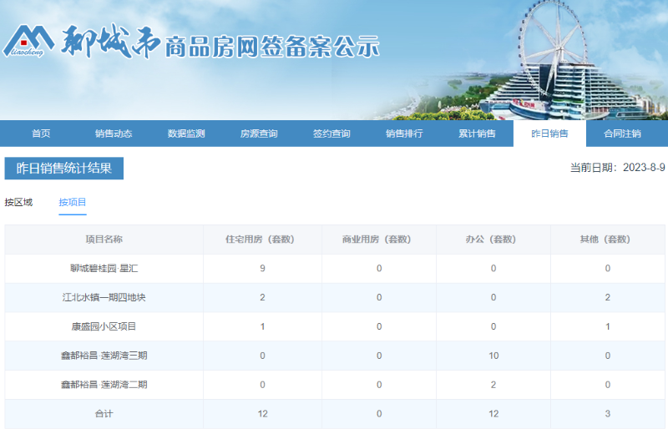Open the 累计销售 menu item
Screen dimensions: 668x434
point(477,134)
